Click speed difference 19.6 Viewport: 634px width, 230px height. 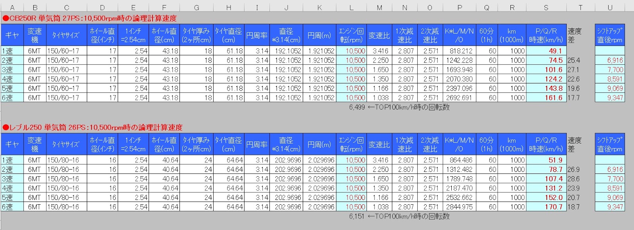click(574, 89)
